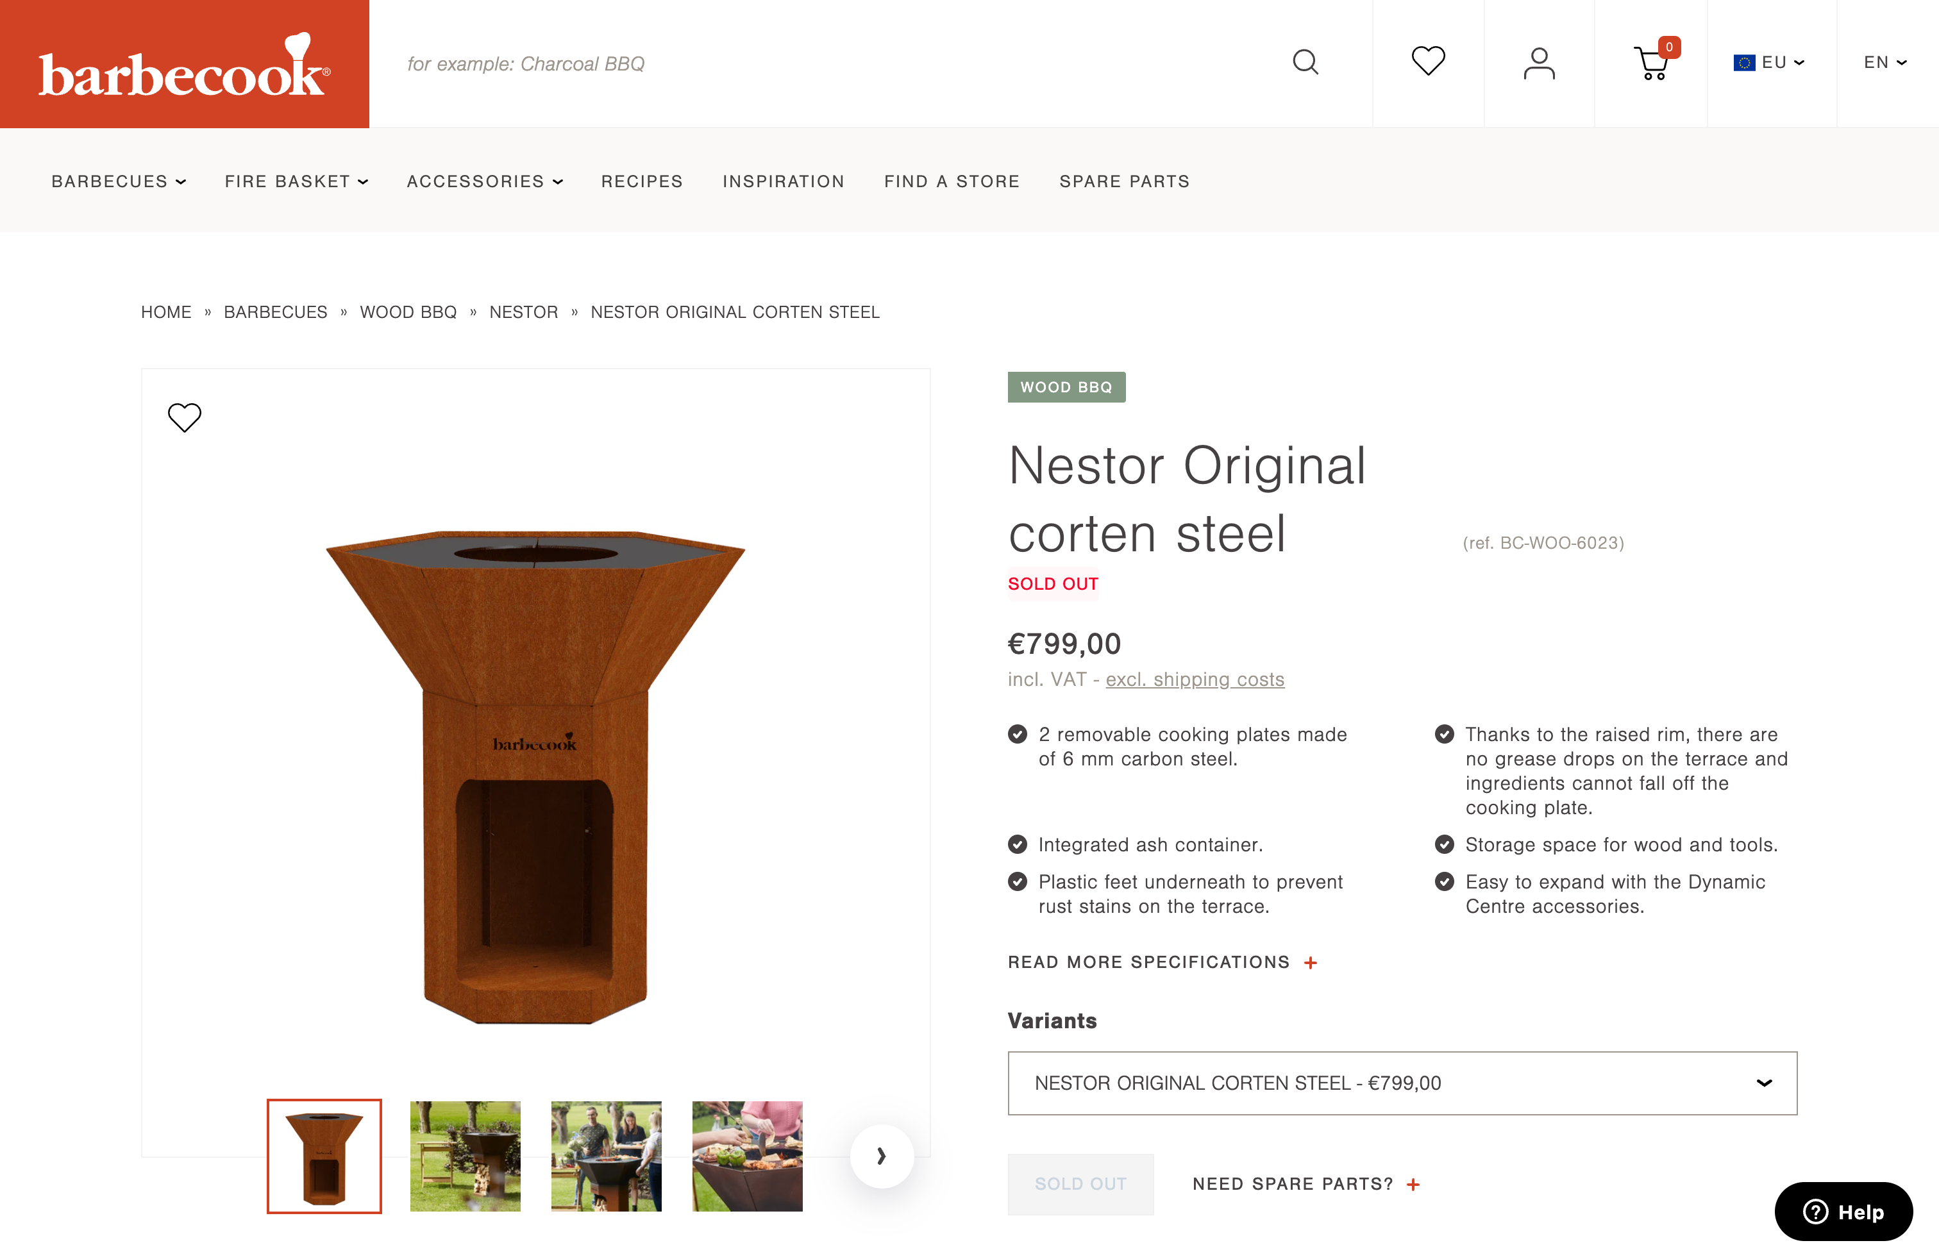Click plus icon beside Need Spare Parts
The width and height of the screenshot is (1939, 1259).
(1413, 1184)
